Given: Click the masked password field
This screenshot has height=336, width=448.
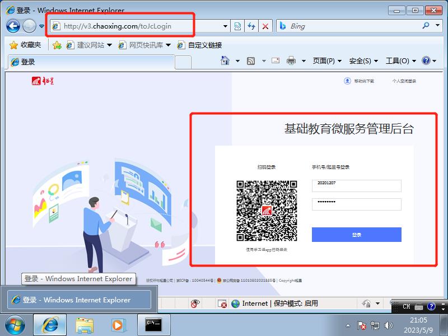Looking at the screenshot, I should pos(357,204).
